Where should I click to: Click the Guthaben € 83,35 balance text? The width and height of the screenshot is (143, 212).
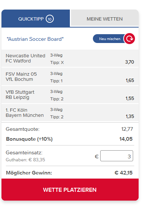click(25, 160)
